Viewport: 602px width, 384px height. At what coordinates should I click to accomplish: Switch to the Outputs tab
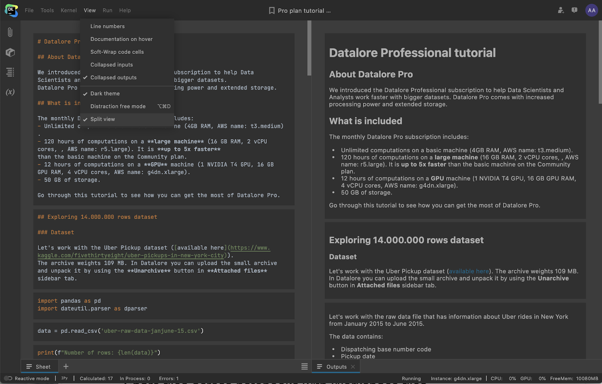tap(336, 367)
